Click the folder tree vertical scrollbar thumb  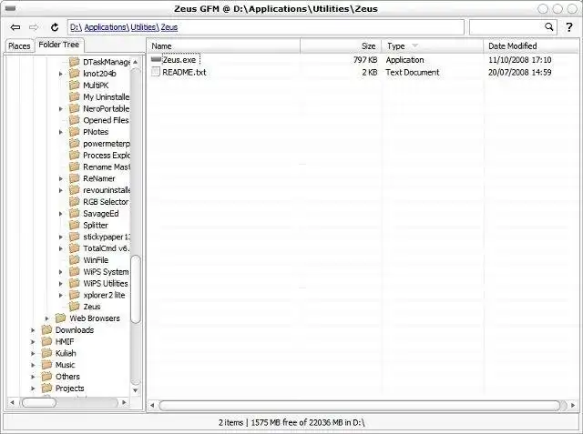point(136,288)
